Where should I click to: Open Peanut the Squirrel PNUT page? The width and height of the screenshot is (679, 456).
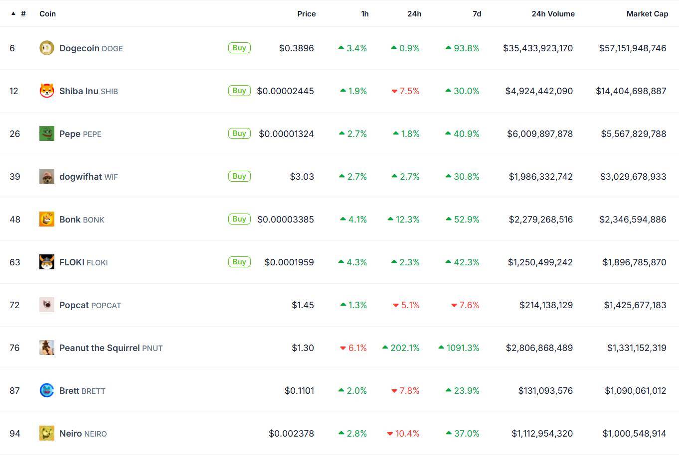111,348
